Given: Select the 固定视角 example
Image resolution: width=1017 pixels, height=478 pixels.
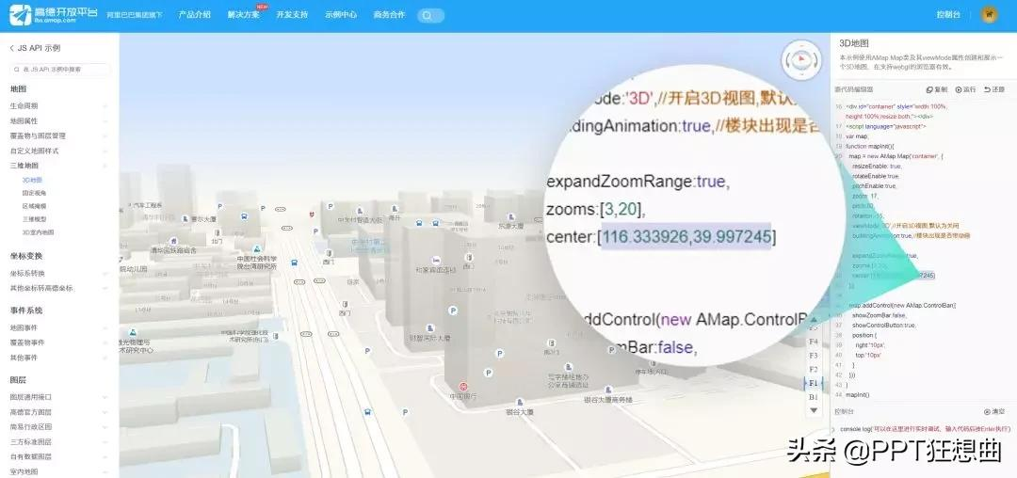Looking at the screenshot, I should click(35, 193).
